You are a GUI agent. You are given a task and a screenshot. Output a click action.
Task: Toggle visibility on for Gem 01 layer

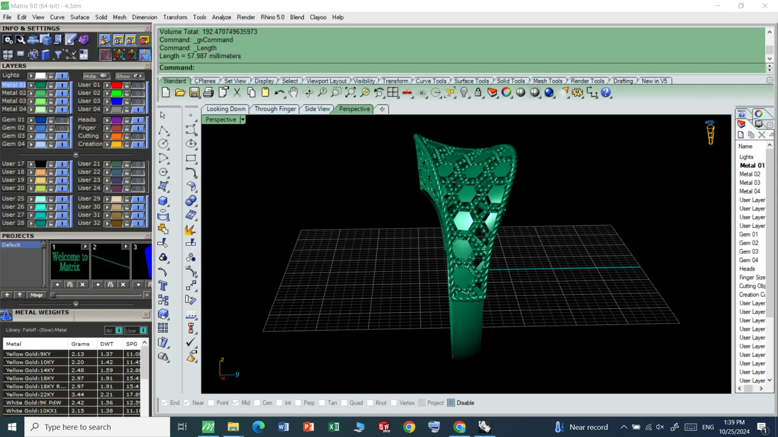point(62,120)
